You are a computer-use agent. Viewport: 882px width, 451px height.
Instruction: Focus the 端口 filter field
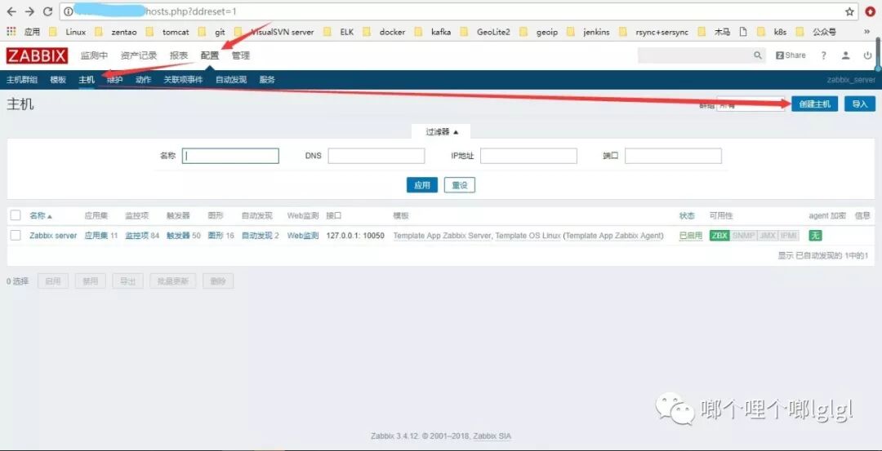pyautogui.click(x=673, y=156)
